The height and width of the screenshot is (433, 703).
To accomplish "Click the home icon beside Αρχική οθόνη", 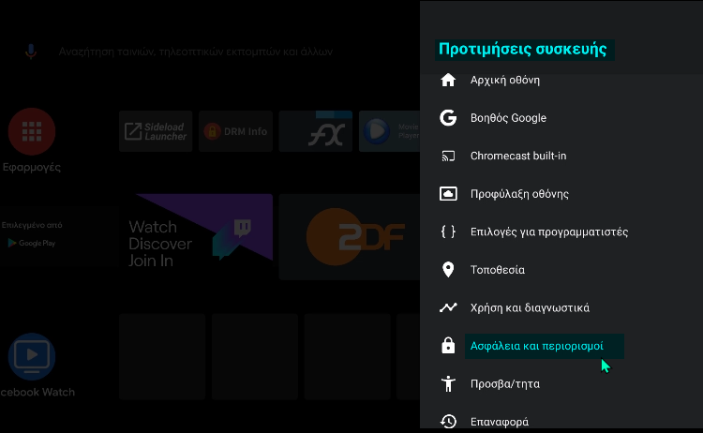I will click(x=448, y=80).
